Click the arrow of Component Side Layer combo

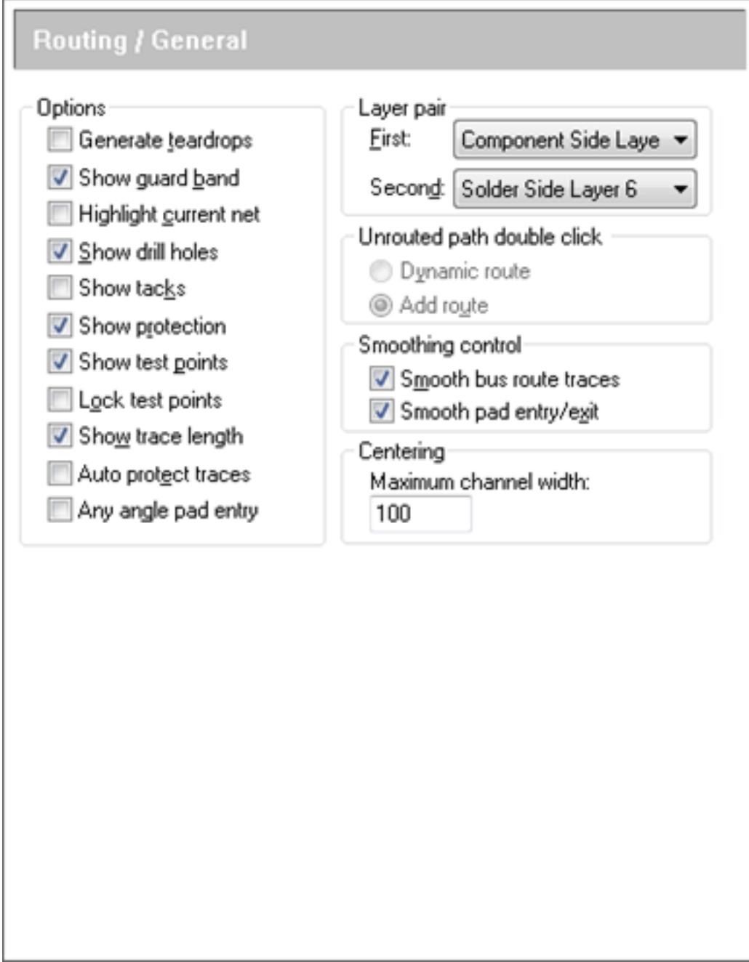[681, 140]
